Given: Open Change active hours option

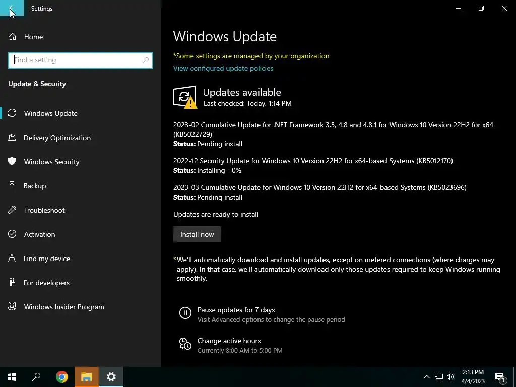Looking at the screenshot, I should point(231,346).
